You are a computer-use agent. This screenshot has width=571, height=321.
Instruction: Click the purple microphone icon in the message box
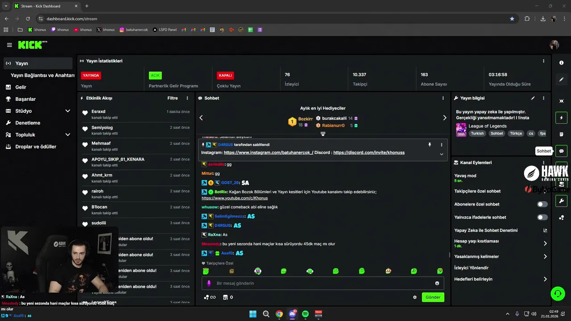pyautogui.click(x=209, y=283)
